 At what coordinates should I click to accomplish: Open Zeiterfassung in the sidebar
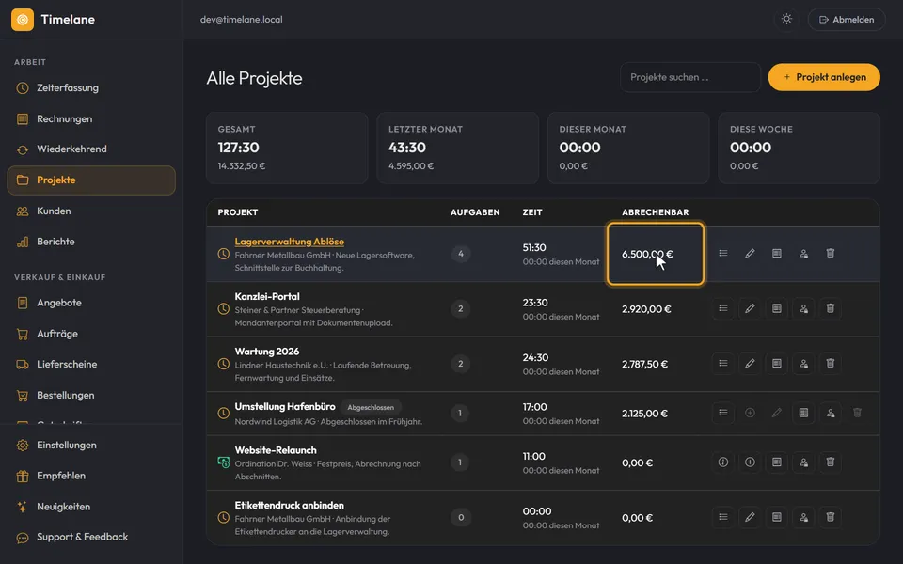tap(91, 88)
